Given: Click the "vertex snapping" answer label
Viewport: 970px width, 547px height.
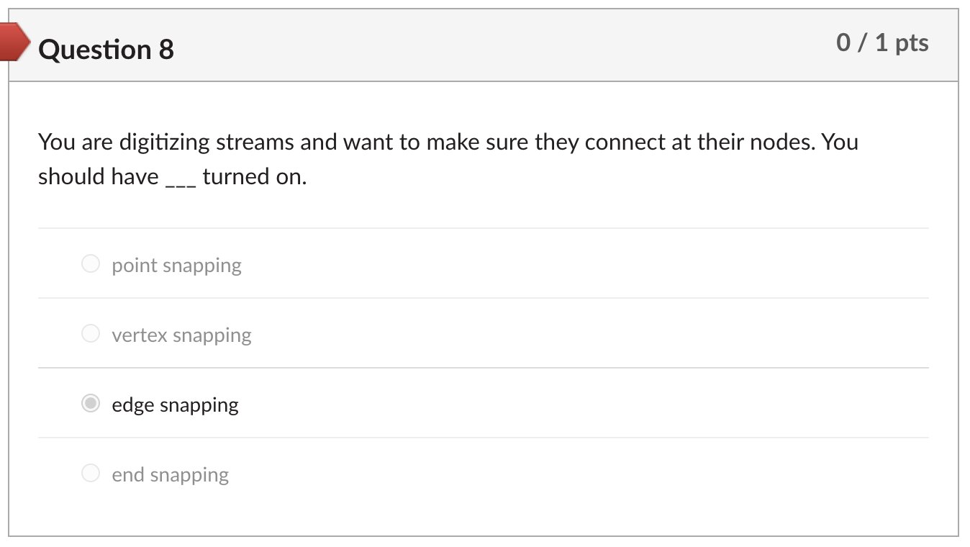Looking at the screenshot, I should click(x=181, y=335).
